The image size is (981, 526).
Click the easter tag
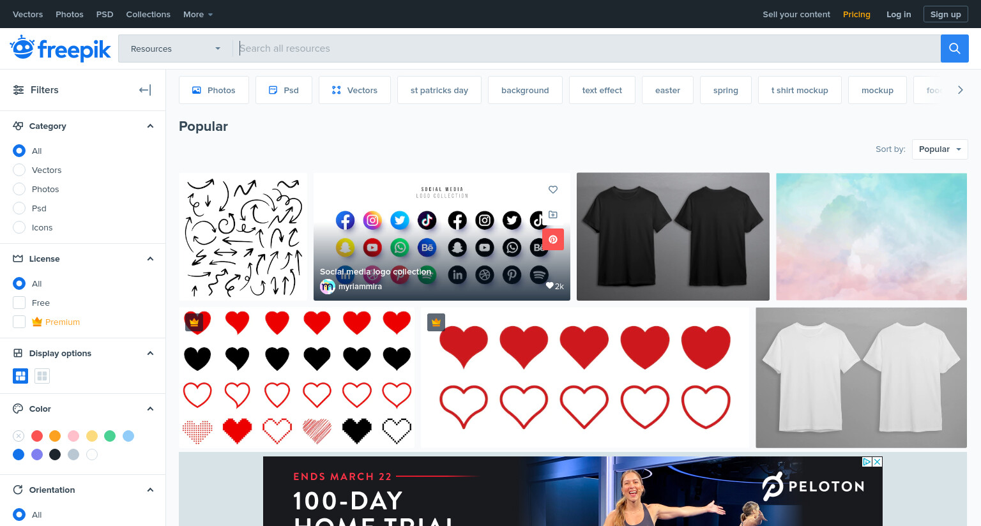click(x=667, y=90)
